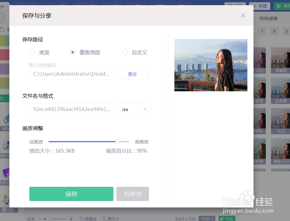The width and height of the screenshot is (290, 221).
Task: Choose the 自定义 save path option
Action: coord(125,52)
